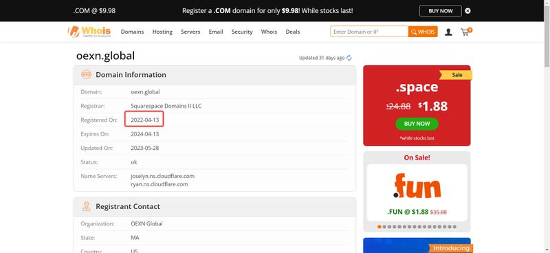The height and width of the screenshot is (253, 550).
Task: Click registrar value Squarespace Domains II LLC
Action: (166, 106)
